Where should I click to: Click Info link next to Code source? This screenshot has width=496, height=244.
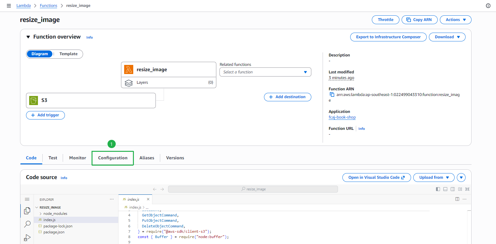64,178
